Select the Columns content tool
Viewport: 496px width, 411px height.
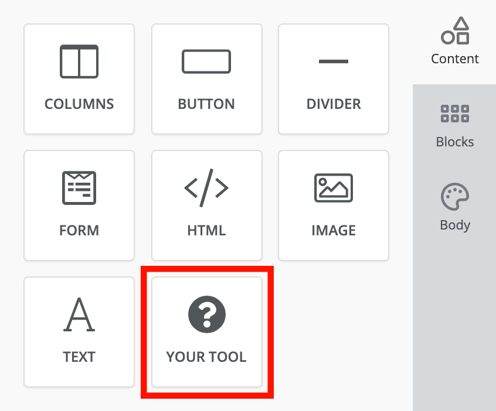[x=79, y=79]
